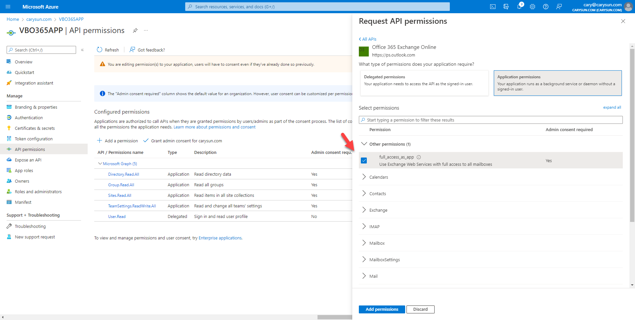This screenshot has width=635, height=320.
Task: Open Manifest
Action: (x=23, y=202)
